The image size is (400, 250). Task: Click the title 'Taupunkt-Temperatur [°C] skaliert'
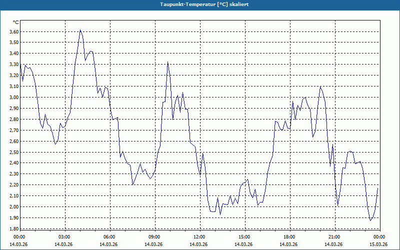204,4
